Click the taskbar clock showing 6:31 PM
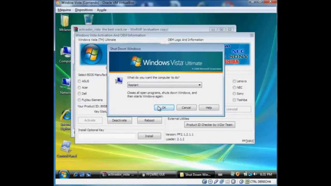Screen dimensions: 331x186 click(x=266, y=175)
